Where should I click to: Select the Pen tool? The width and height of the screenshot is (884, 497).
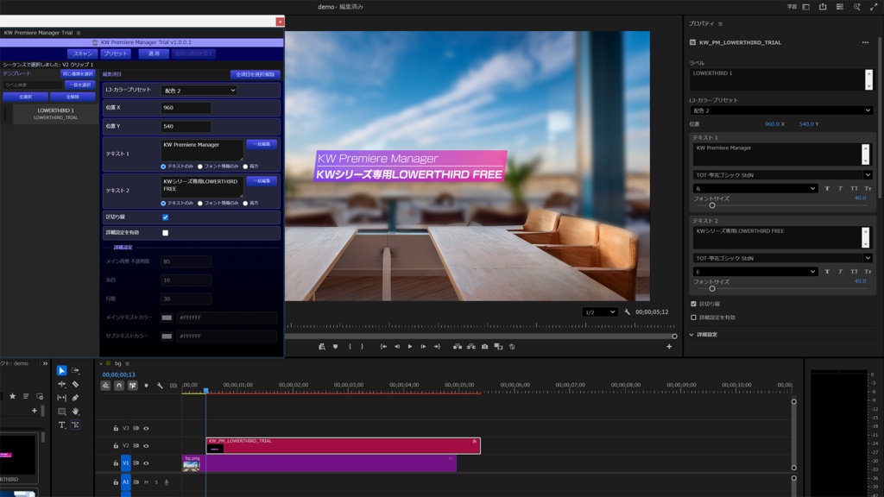pos(75,398)
